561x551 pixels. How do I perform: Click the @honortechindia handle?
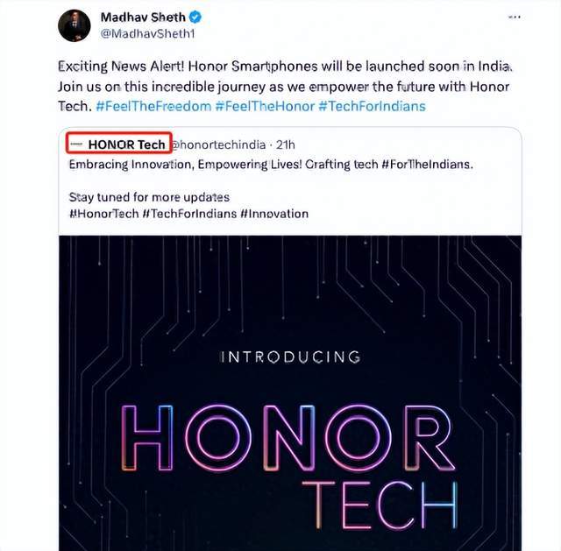click(219, 145)
